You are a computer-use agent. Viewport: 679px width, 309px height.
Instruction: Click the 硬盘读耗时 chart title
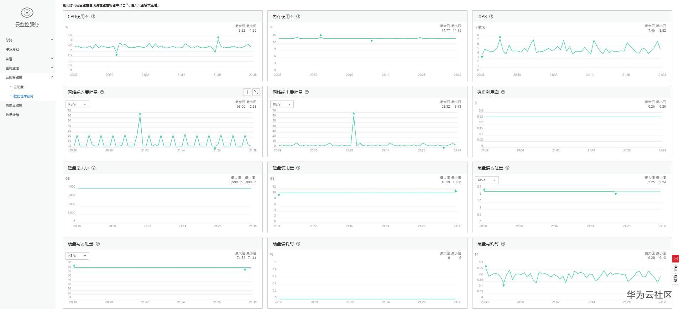(283, 244)
